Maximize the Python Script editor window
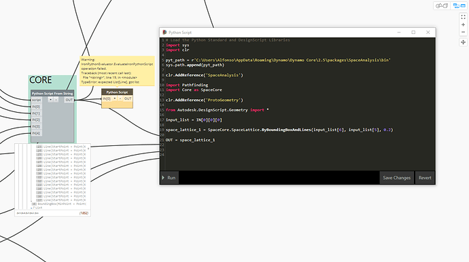Viewport: 469px width, 262px height. (413, 33)
